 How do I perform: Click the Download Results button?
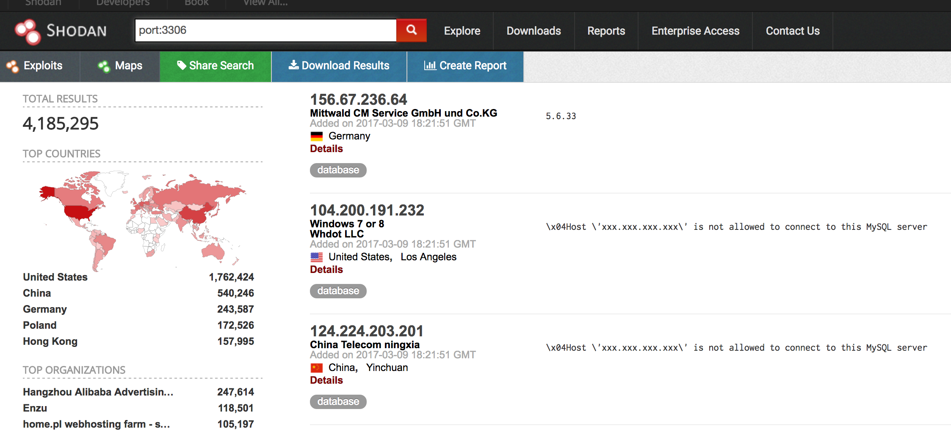click(x=339, y=66)
